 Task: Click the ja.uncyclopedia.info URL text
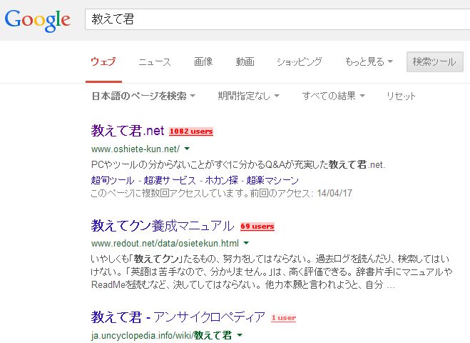pos(162,335)
